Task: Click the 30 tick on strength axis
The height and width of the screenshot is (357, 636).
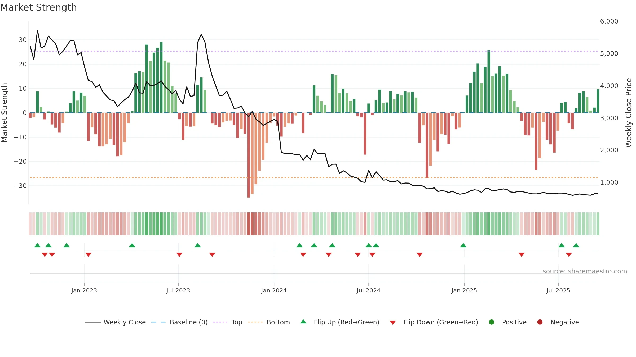Action: 23,40
